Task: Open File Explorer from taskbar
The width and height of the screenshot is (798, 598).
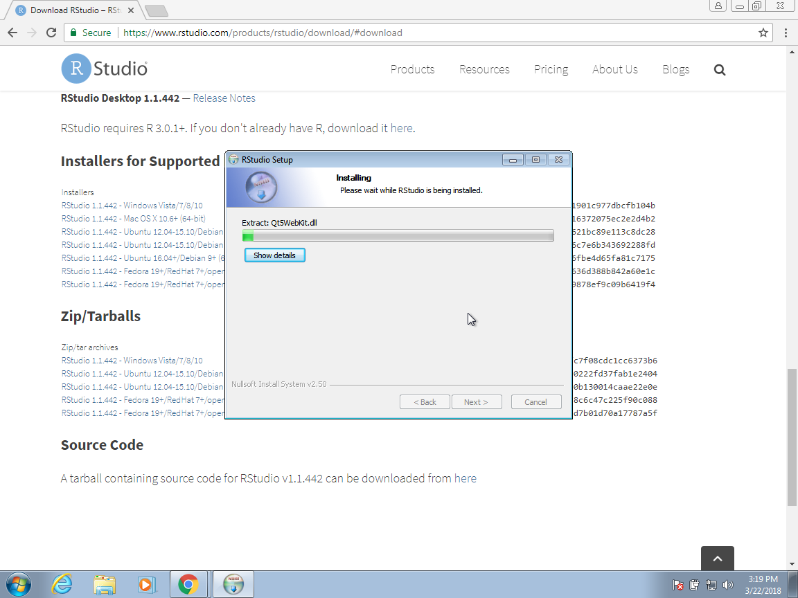Action: point(105,584)
